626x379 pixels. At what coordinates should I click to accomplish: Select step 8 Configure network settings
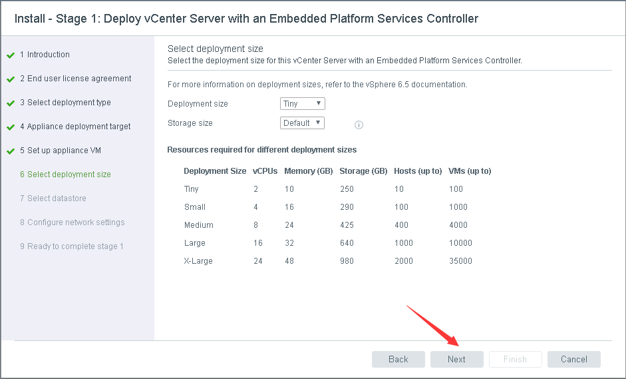[73, 222]
